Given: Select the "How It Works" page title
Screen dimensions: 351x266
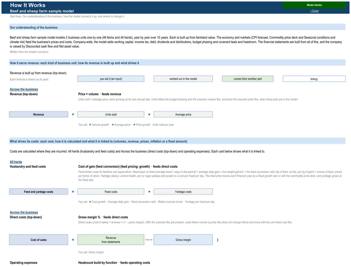Looking at the screenshot, I should pos(28,5).
